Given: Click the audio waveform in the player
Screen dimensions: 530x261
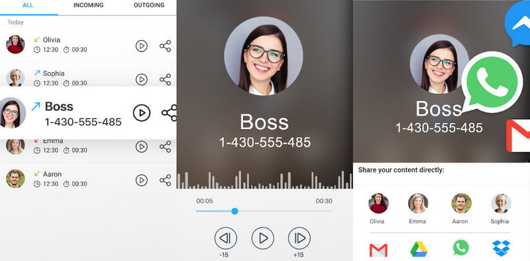Looking at the screenshot, I should (x=264, y=180).
